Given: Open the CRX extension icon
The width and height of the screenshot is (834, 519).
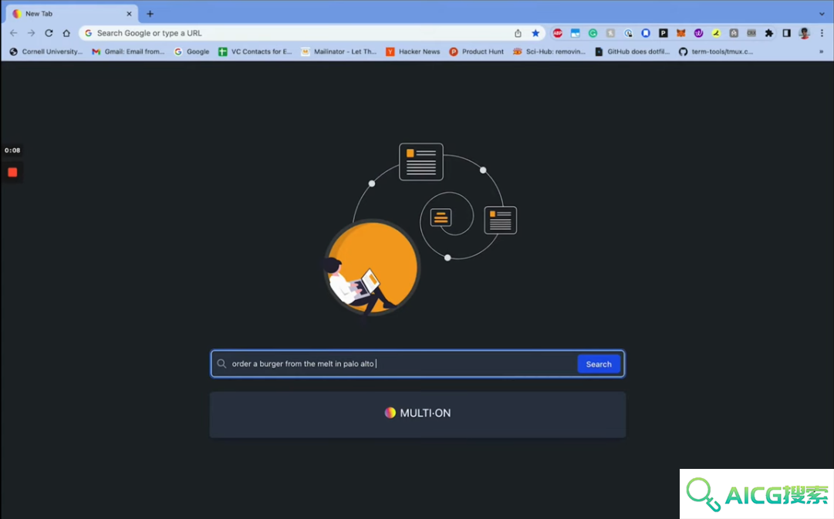Looking at the screenshot, I should point(751,33).
